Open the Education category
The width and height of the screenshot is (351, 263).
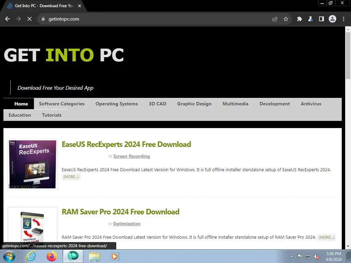20,115
